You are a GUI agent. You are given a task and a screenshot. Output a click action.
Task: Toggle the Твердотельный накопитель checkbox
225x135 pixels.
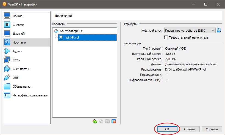166,37
